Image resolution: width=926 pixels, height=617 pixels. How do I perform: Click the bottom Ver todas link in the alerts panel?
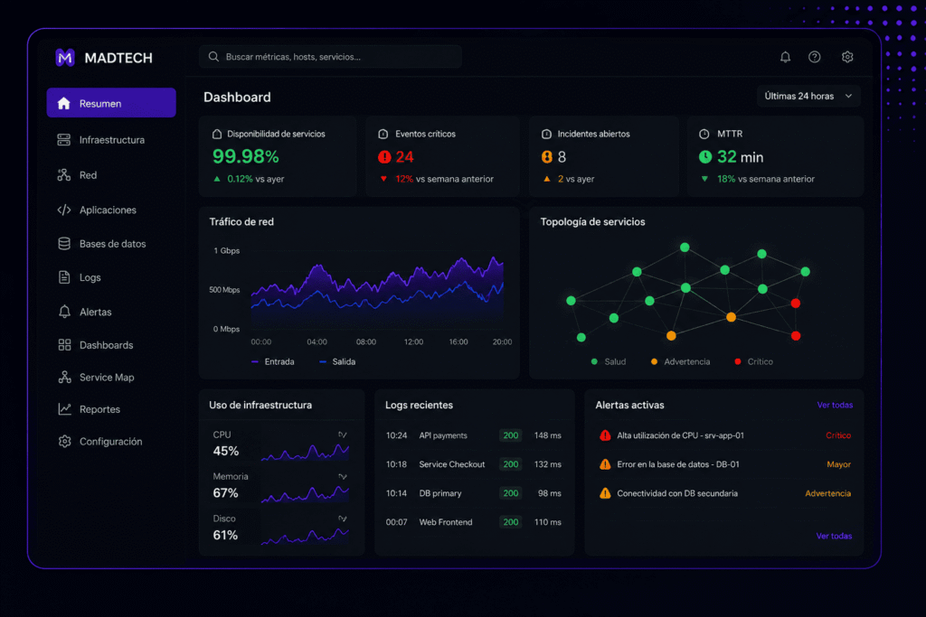pyautogui.click(x=834, y=537)
